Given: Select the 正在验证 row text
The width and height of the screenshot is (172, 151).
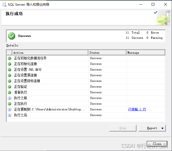Looking at the screenshot, I should click(x=20, y=87).
